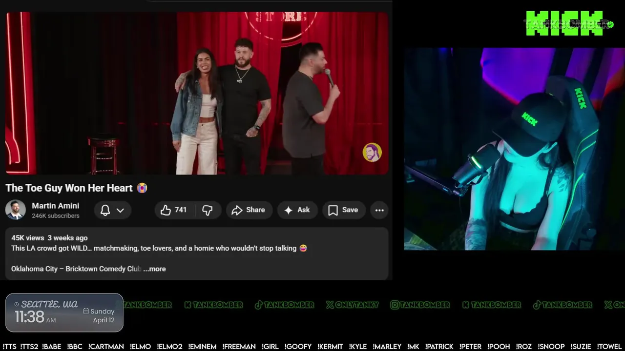The image size is (625, 351).
Task: Click the !KERMIT command text
Action: (x=330, y=347)
